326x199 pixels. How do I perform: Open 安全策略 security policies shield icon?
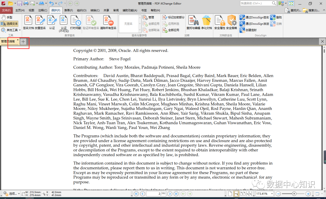232,22
